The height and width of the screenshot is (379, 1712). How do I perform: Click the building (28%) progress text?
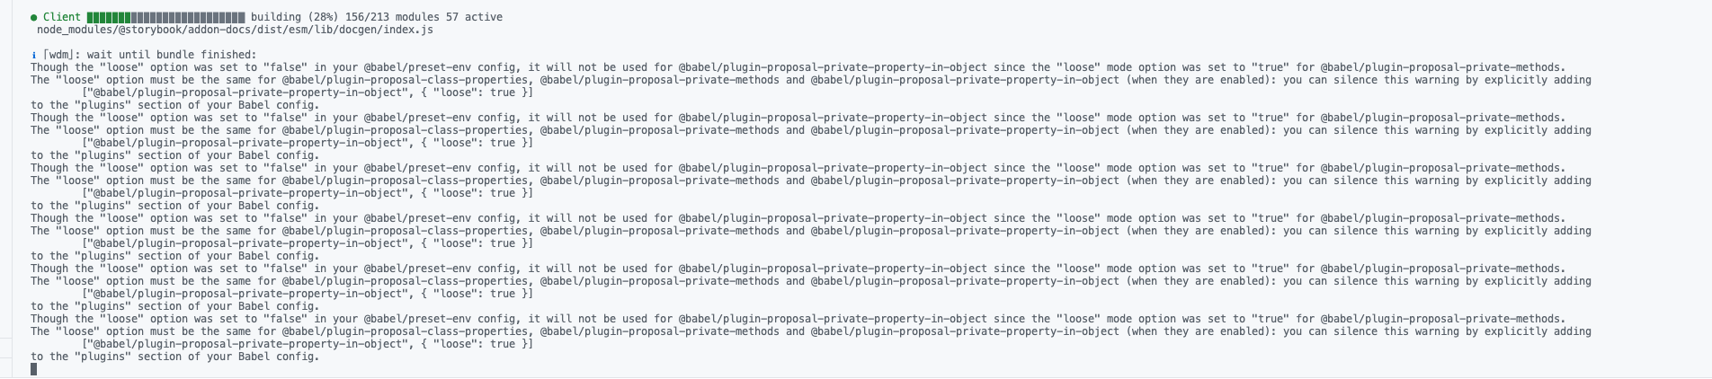click(x=293, y=17)
